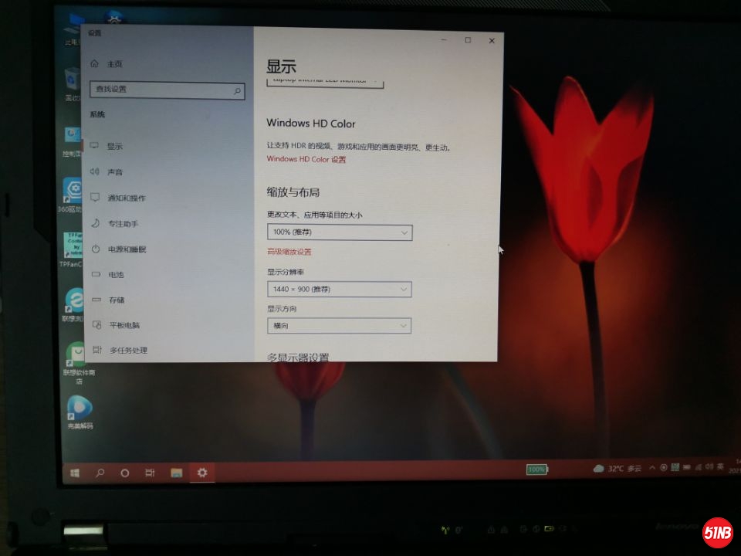The image size is (741, 556).
Task: Click the 查找设置 search field
Action: pos(161,90)
